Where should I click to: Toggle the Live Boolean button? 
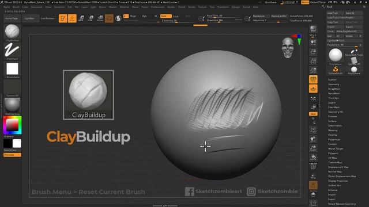tap(47, 18)
